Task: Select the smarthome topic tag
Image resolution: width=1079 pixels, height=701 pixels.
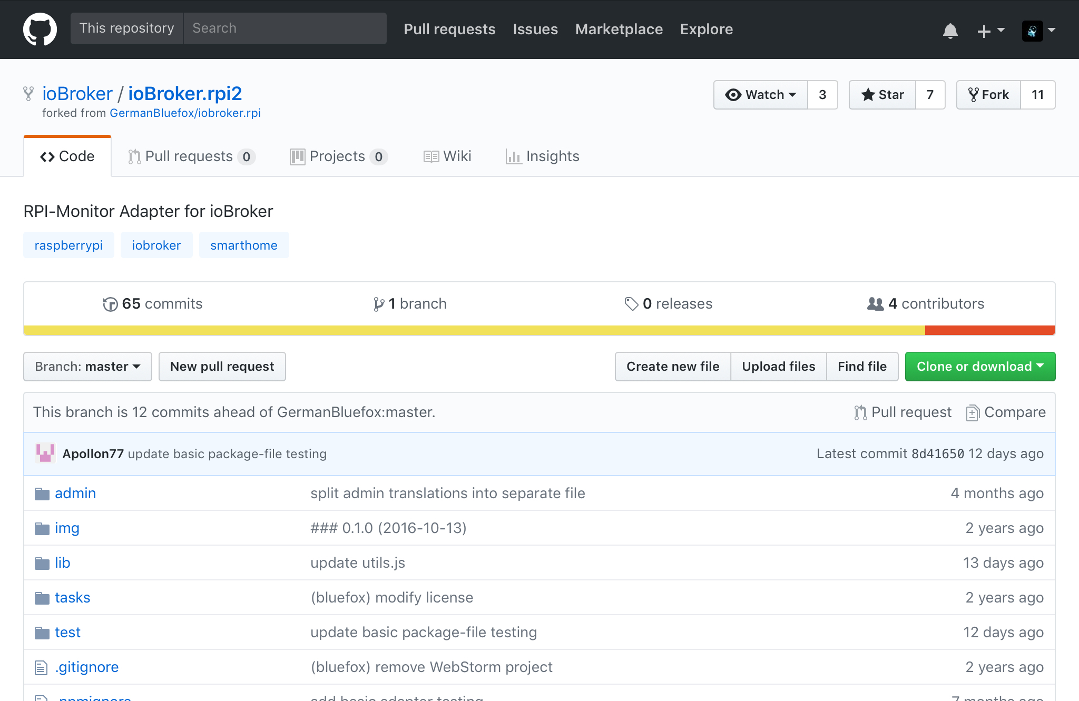Action: [x=244, y=245]
